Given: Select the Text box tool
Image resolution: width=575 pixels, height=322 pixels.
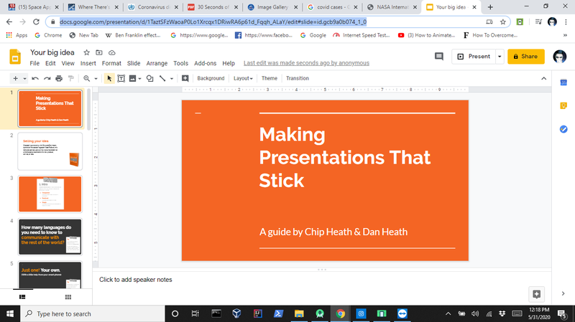Looking at the screenshot, I should [121, 78].
